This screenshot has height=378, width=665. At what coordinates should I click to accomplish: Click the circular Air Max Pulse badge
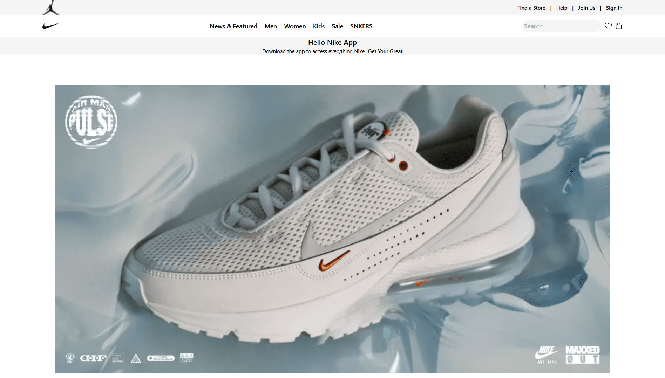coord(91,122)
